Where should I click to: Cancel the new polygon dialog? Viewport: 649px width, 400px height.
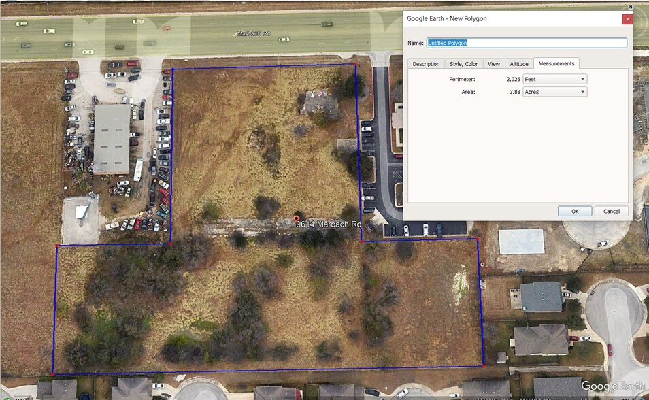pos(610,211)
